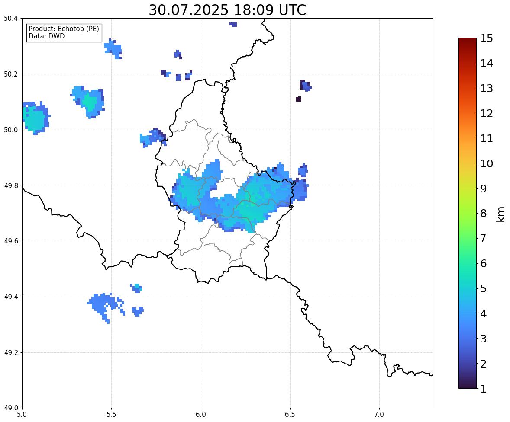Click the colorbar unit label "km"
This screenshot has width=510, height=422.
point(500,214)
